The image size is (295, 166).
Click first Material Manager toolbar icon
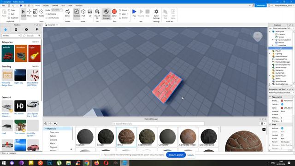(x=46, y=124)
